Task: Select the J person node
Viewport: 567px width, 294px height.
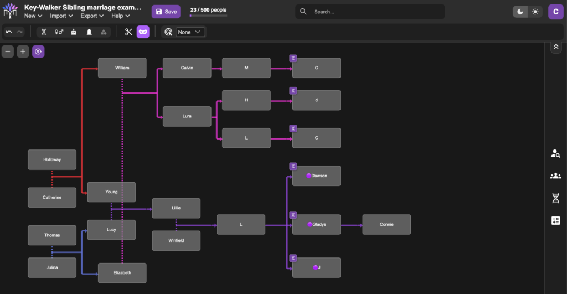Action: [316, 267]
